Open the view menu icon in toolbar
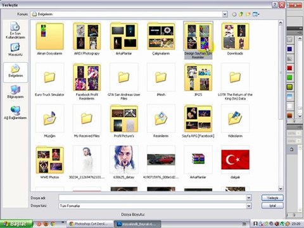This screenshot has width=304, height=228. coord(256,14)
